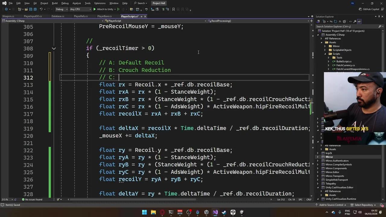Click Add to Source Control button
Screen dimensions: 386x217
(331, 205)
